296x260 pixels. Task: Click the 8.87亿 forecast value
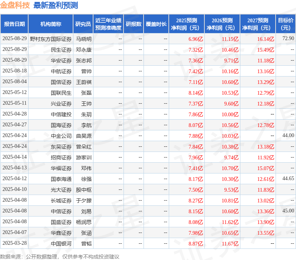(x=196, y=244)
